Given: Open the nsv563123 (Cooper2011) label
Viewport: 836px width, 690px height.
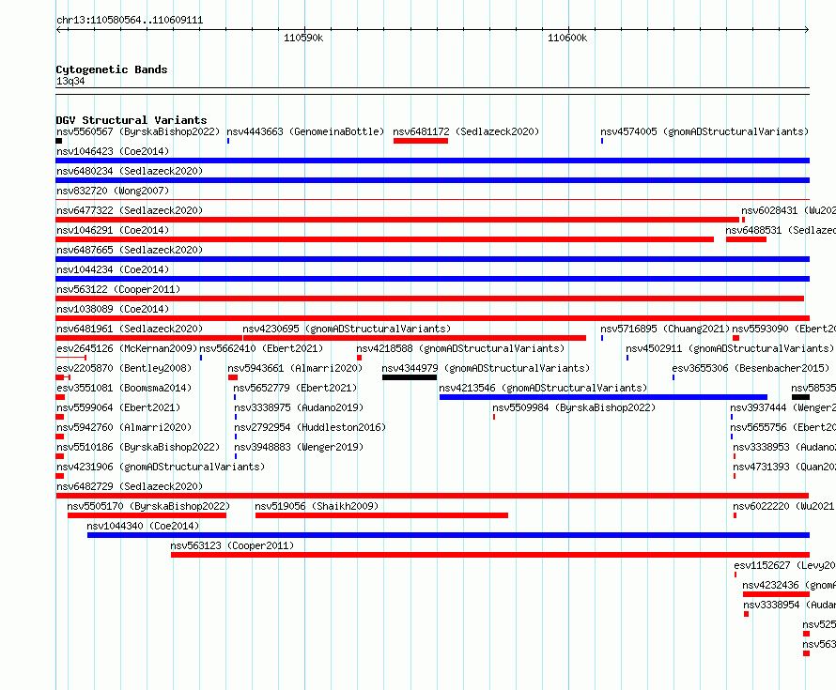Looking at the screenshot, I should click(232, 545).
